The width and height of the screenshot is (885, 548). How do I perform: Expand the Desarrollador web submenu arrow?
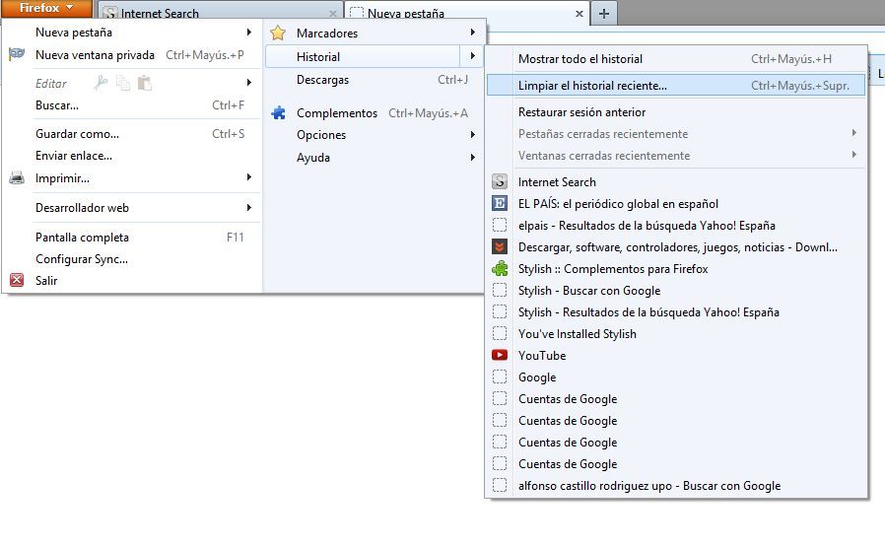pyautogui.click(x=249, y=207)
